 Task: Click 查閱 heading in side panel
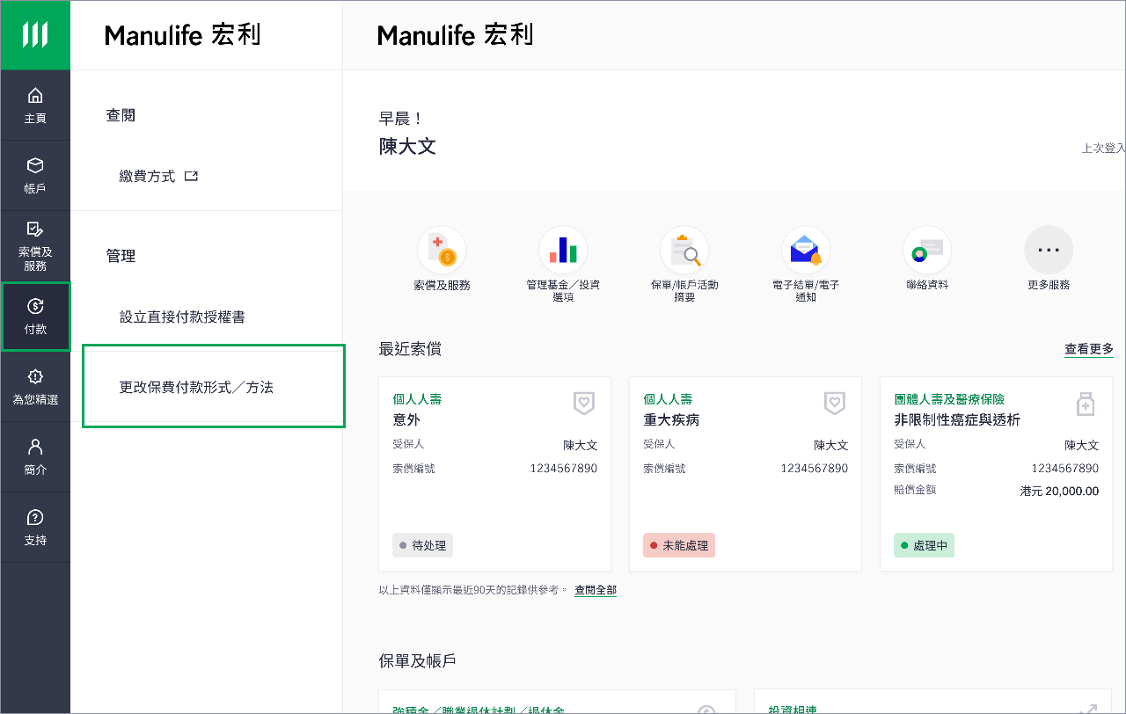coord(121,115)
